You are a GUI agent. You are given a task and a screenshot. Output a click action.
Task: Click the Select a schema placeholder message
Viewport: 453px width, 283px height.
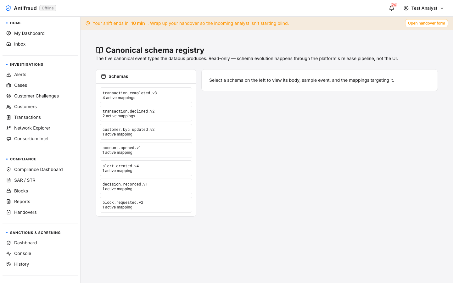(x=302, y=80)
